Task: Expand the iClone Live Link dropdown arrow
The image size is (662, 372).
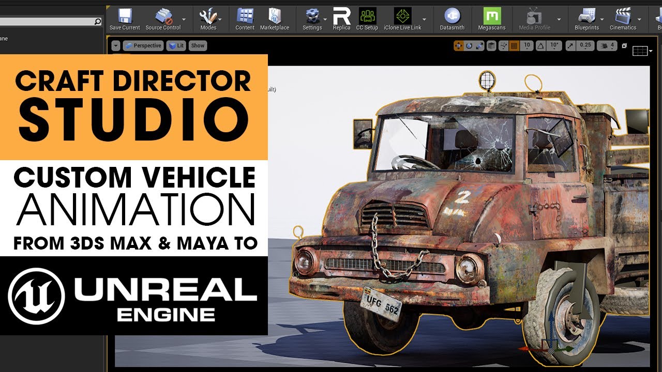Action: coord(425,19)
